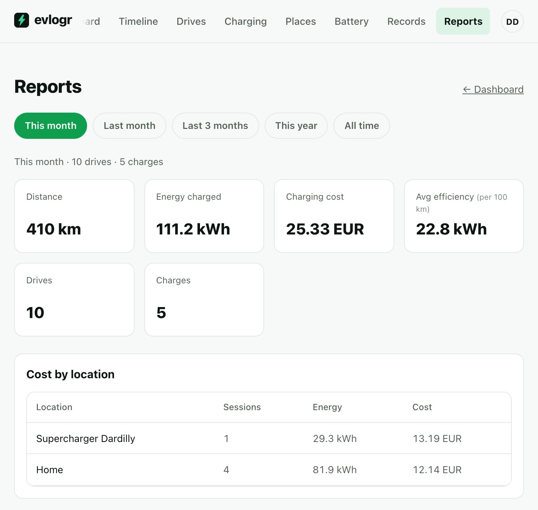Switch to the Charging nav tab
This screenshot has height=510, width=538.
click(x=246, y=21)
